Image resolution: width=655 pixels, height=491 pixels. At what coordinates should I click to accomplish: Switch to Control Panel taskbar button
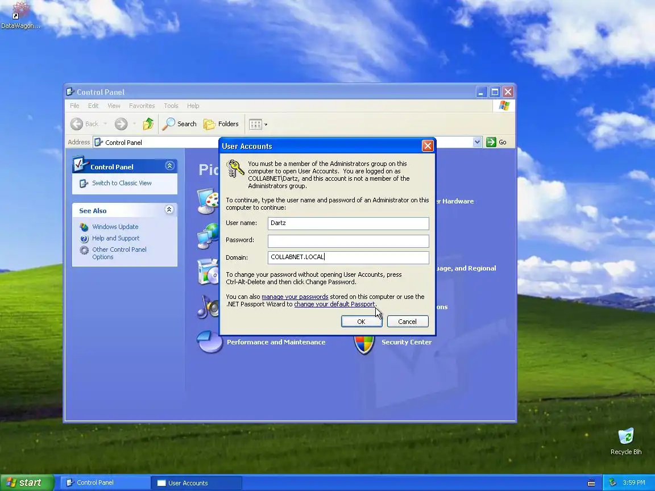pos(106,482)
